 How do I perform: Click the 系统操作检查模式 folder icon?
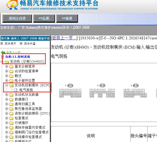point(11,137)
